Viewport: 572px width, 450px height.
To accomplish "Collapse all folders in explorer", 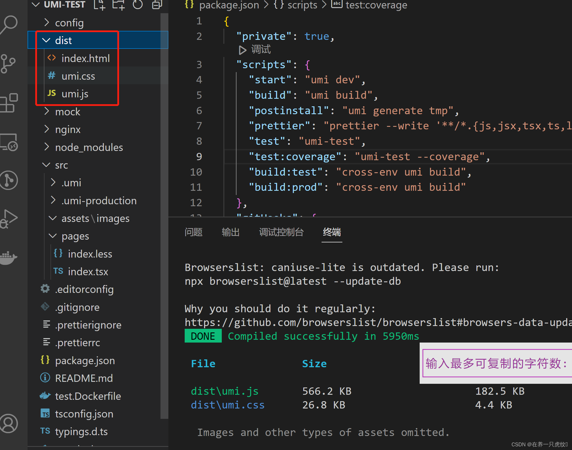I will tap(157, 5).
